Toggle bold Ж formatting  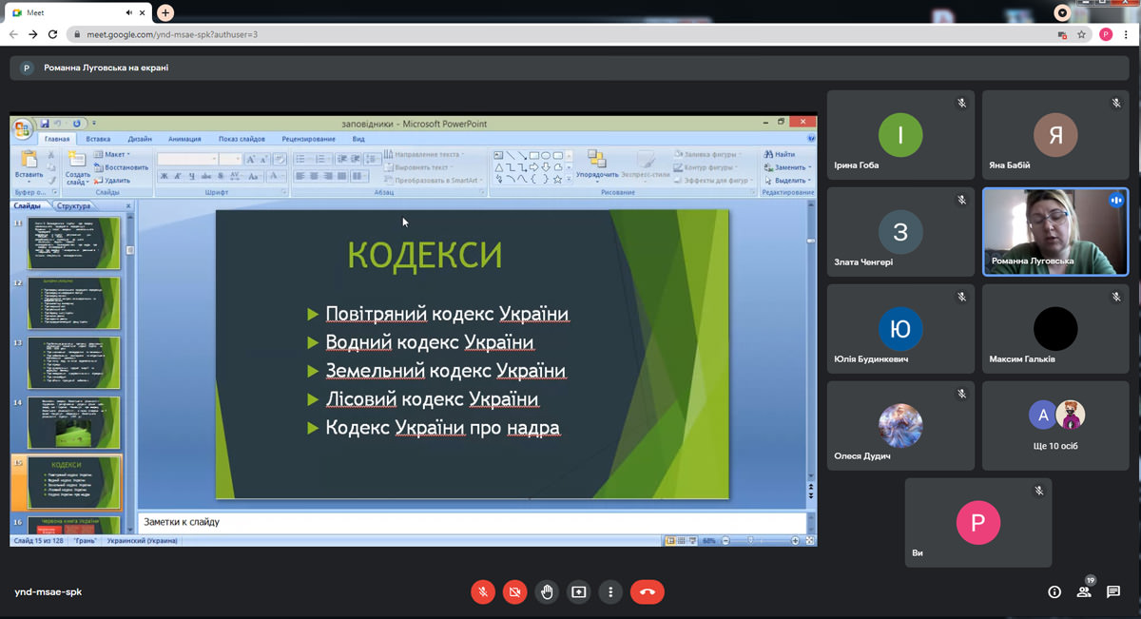point(164,176)
